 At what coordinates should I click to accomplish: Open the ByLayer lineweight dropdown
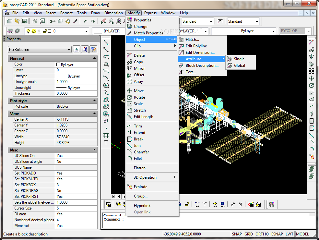273,31
